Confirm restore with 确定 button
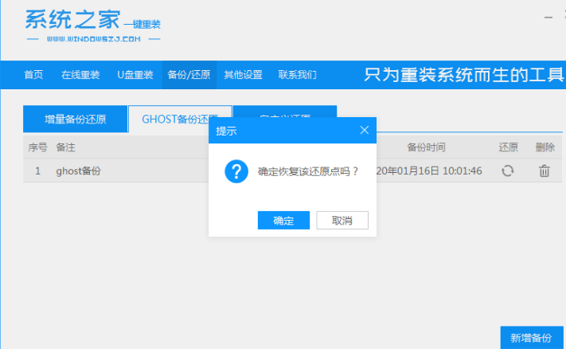The height and width of the screenshot is (349, 566). [283, 221]
